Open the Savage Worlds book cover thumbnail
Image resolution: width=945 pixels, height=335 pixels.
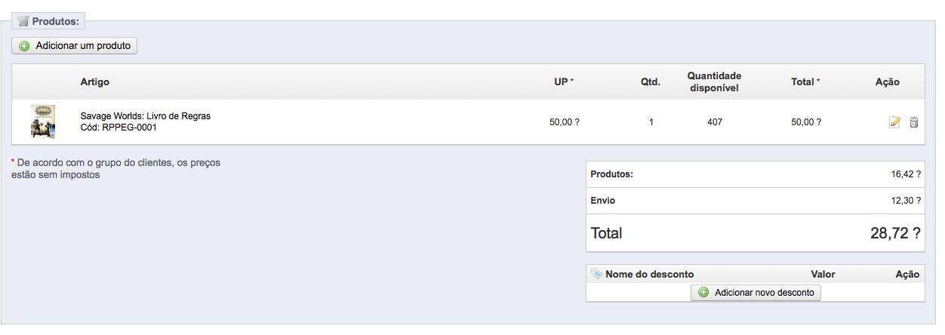43,121
